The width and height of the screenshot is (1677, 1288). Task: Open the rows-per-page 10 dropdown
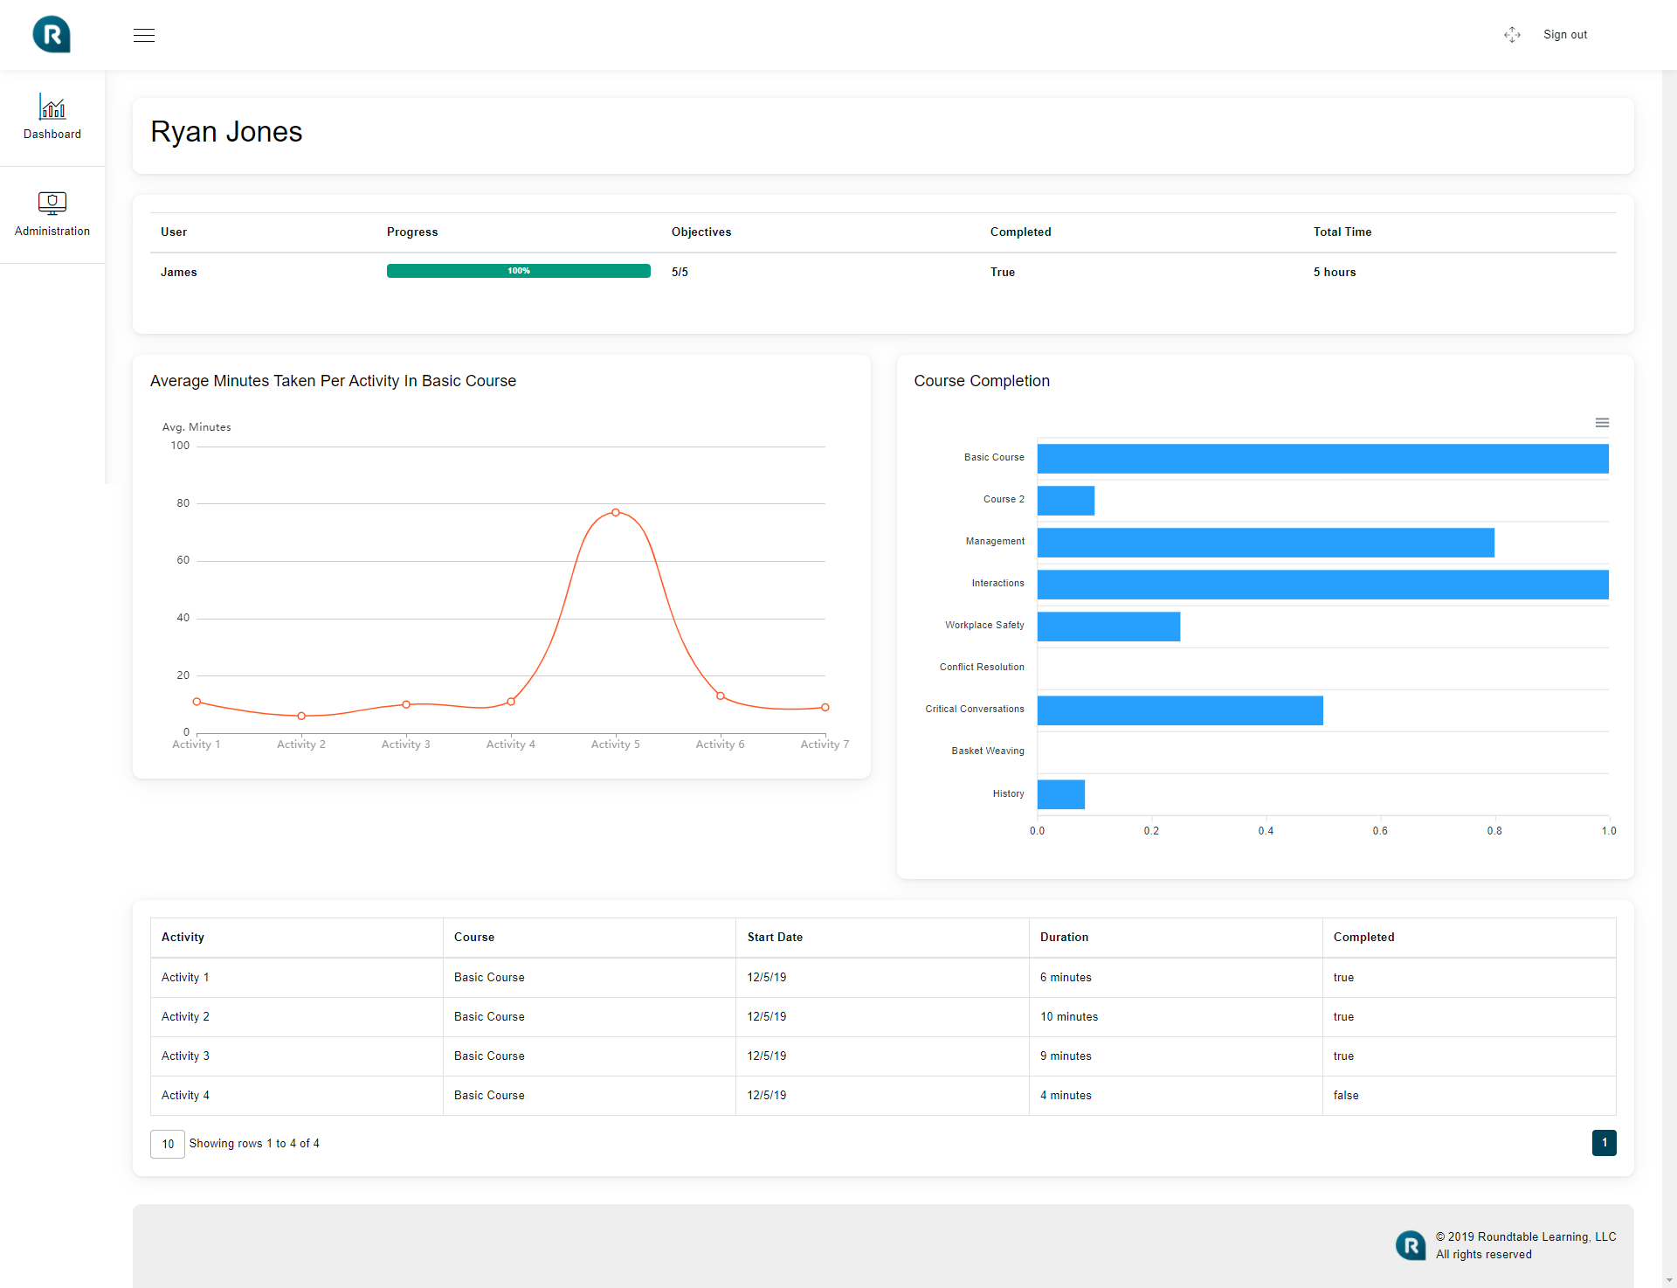[x=168, y=1144]
